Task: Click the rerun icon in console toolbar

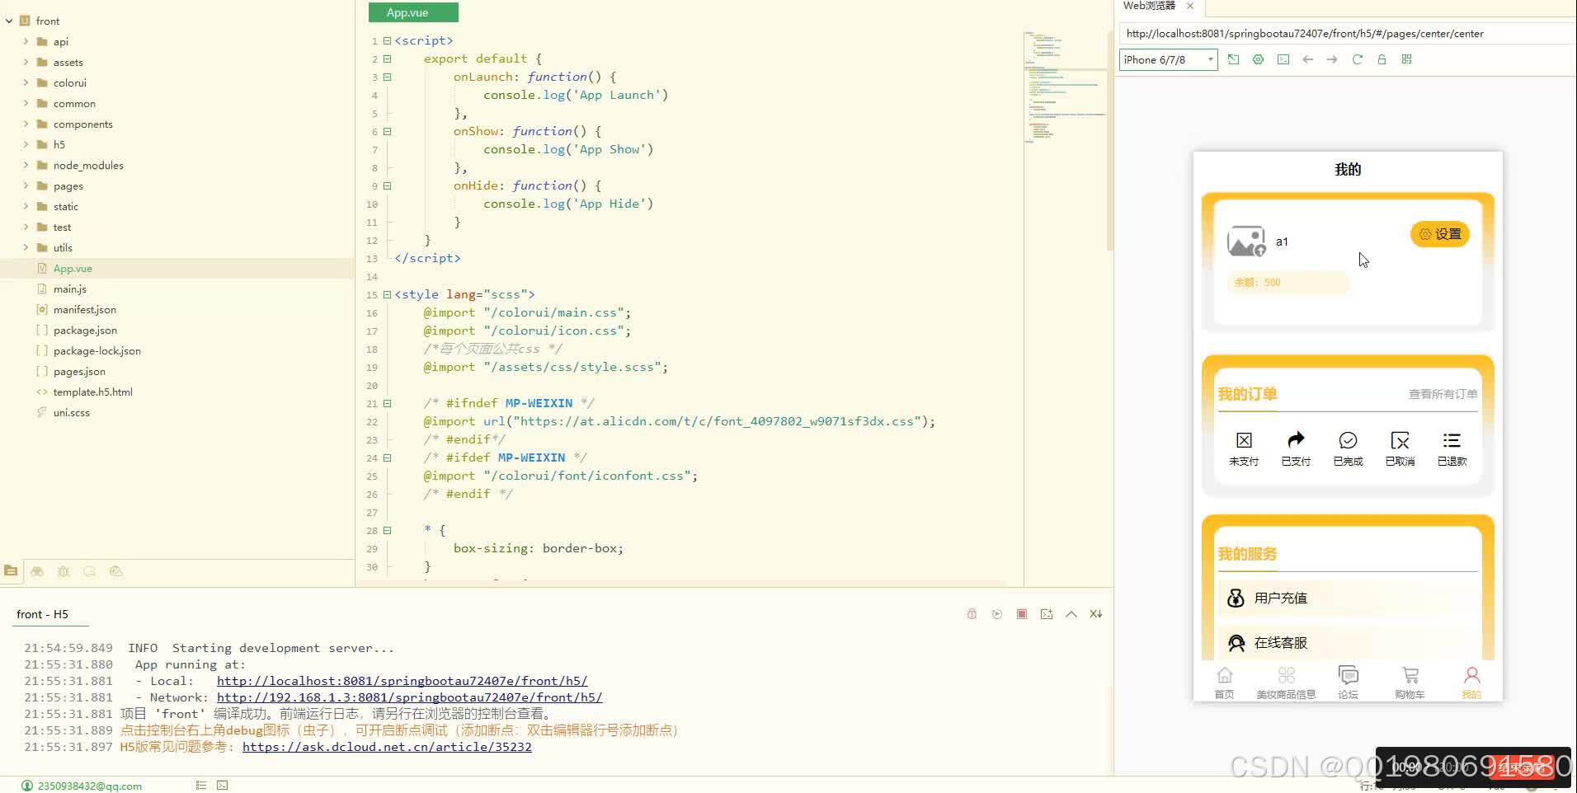Action: tap(997, 614)
